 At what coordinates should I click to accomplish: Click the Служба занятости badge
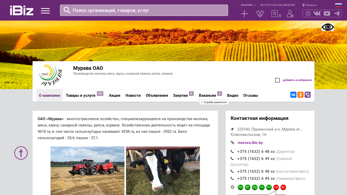point(214,102)
